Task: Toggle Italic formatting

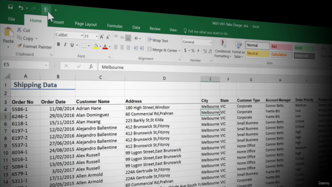Action: [65, 45]
